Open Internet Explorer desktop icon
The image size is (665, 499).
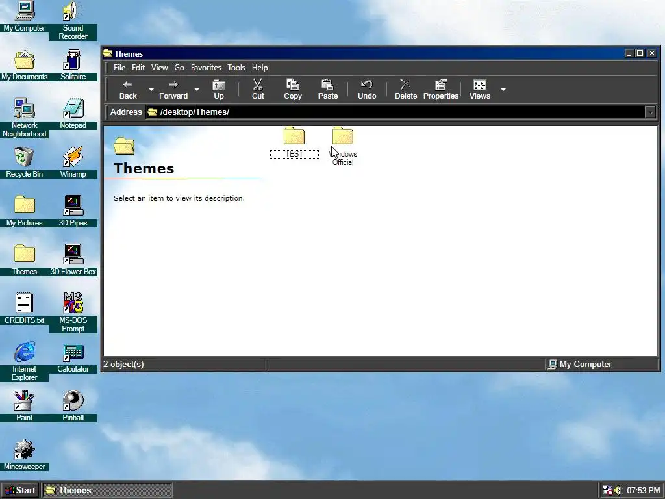click(x=24, y=361)
